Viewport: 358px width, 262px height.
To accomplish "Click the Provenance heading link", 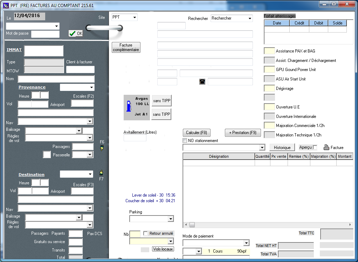I will [32, 87].
